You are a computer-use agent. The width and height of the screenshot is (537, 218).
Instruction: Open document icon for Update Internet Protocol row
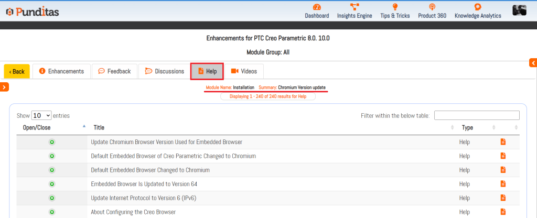pyautogui.click(x=503, y=198)
